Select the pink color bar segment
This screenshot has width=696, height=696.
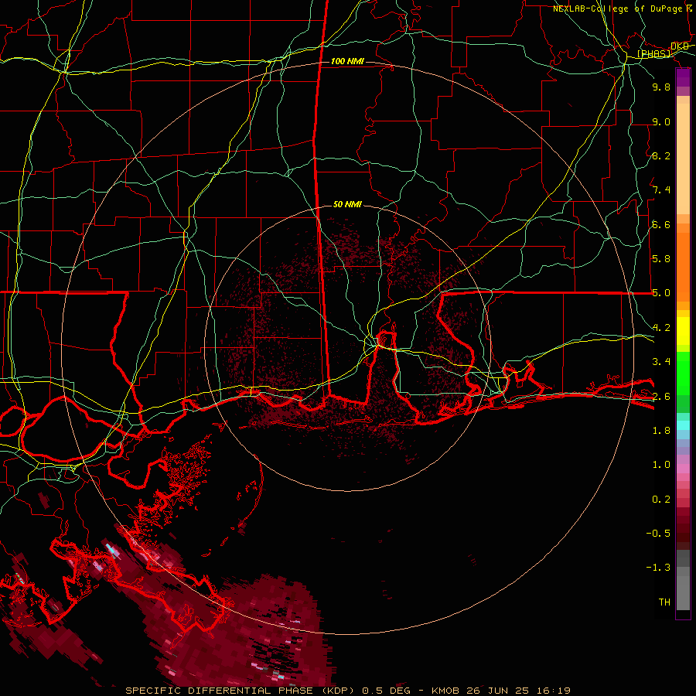[x=683, y=469]
